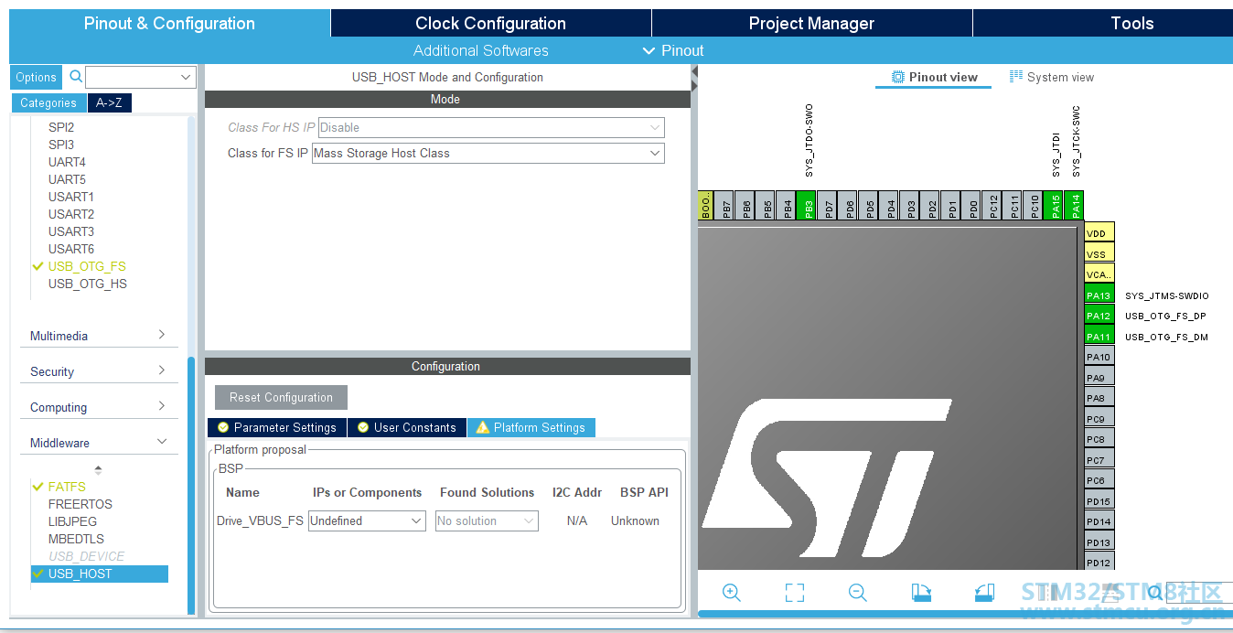This screenshot has width=1233, height=633.
Task: Select FREERTOS middleware
Action: tap(80, 504)
